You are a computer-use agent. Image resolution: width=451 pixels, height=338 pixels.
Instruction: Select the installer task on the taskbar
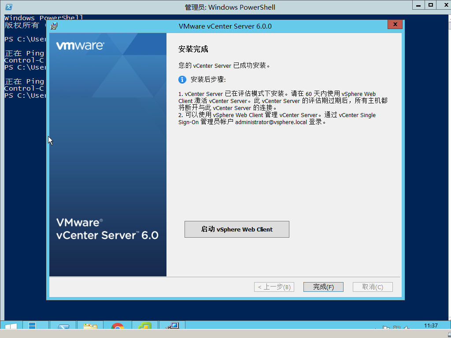click(172, 326)
